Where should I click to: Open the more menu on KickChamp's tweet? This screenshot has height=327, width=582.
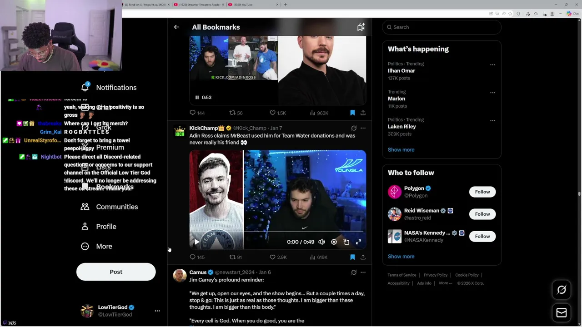[x=363, y=128]
